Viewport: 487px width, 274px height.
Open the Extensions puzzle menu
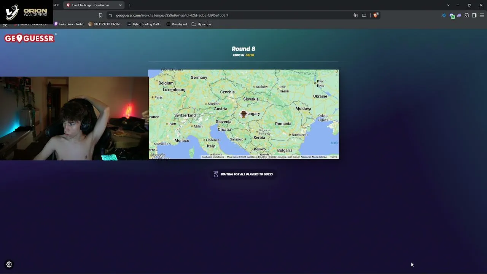click(467, 15)
